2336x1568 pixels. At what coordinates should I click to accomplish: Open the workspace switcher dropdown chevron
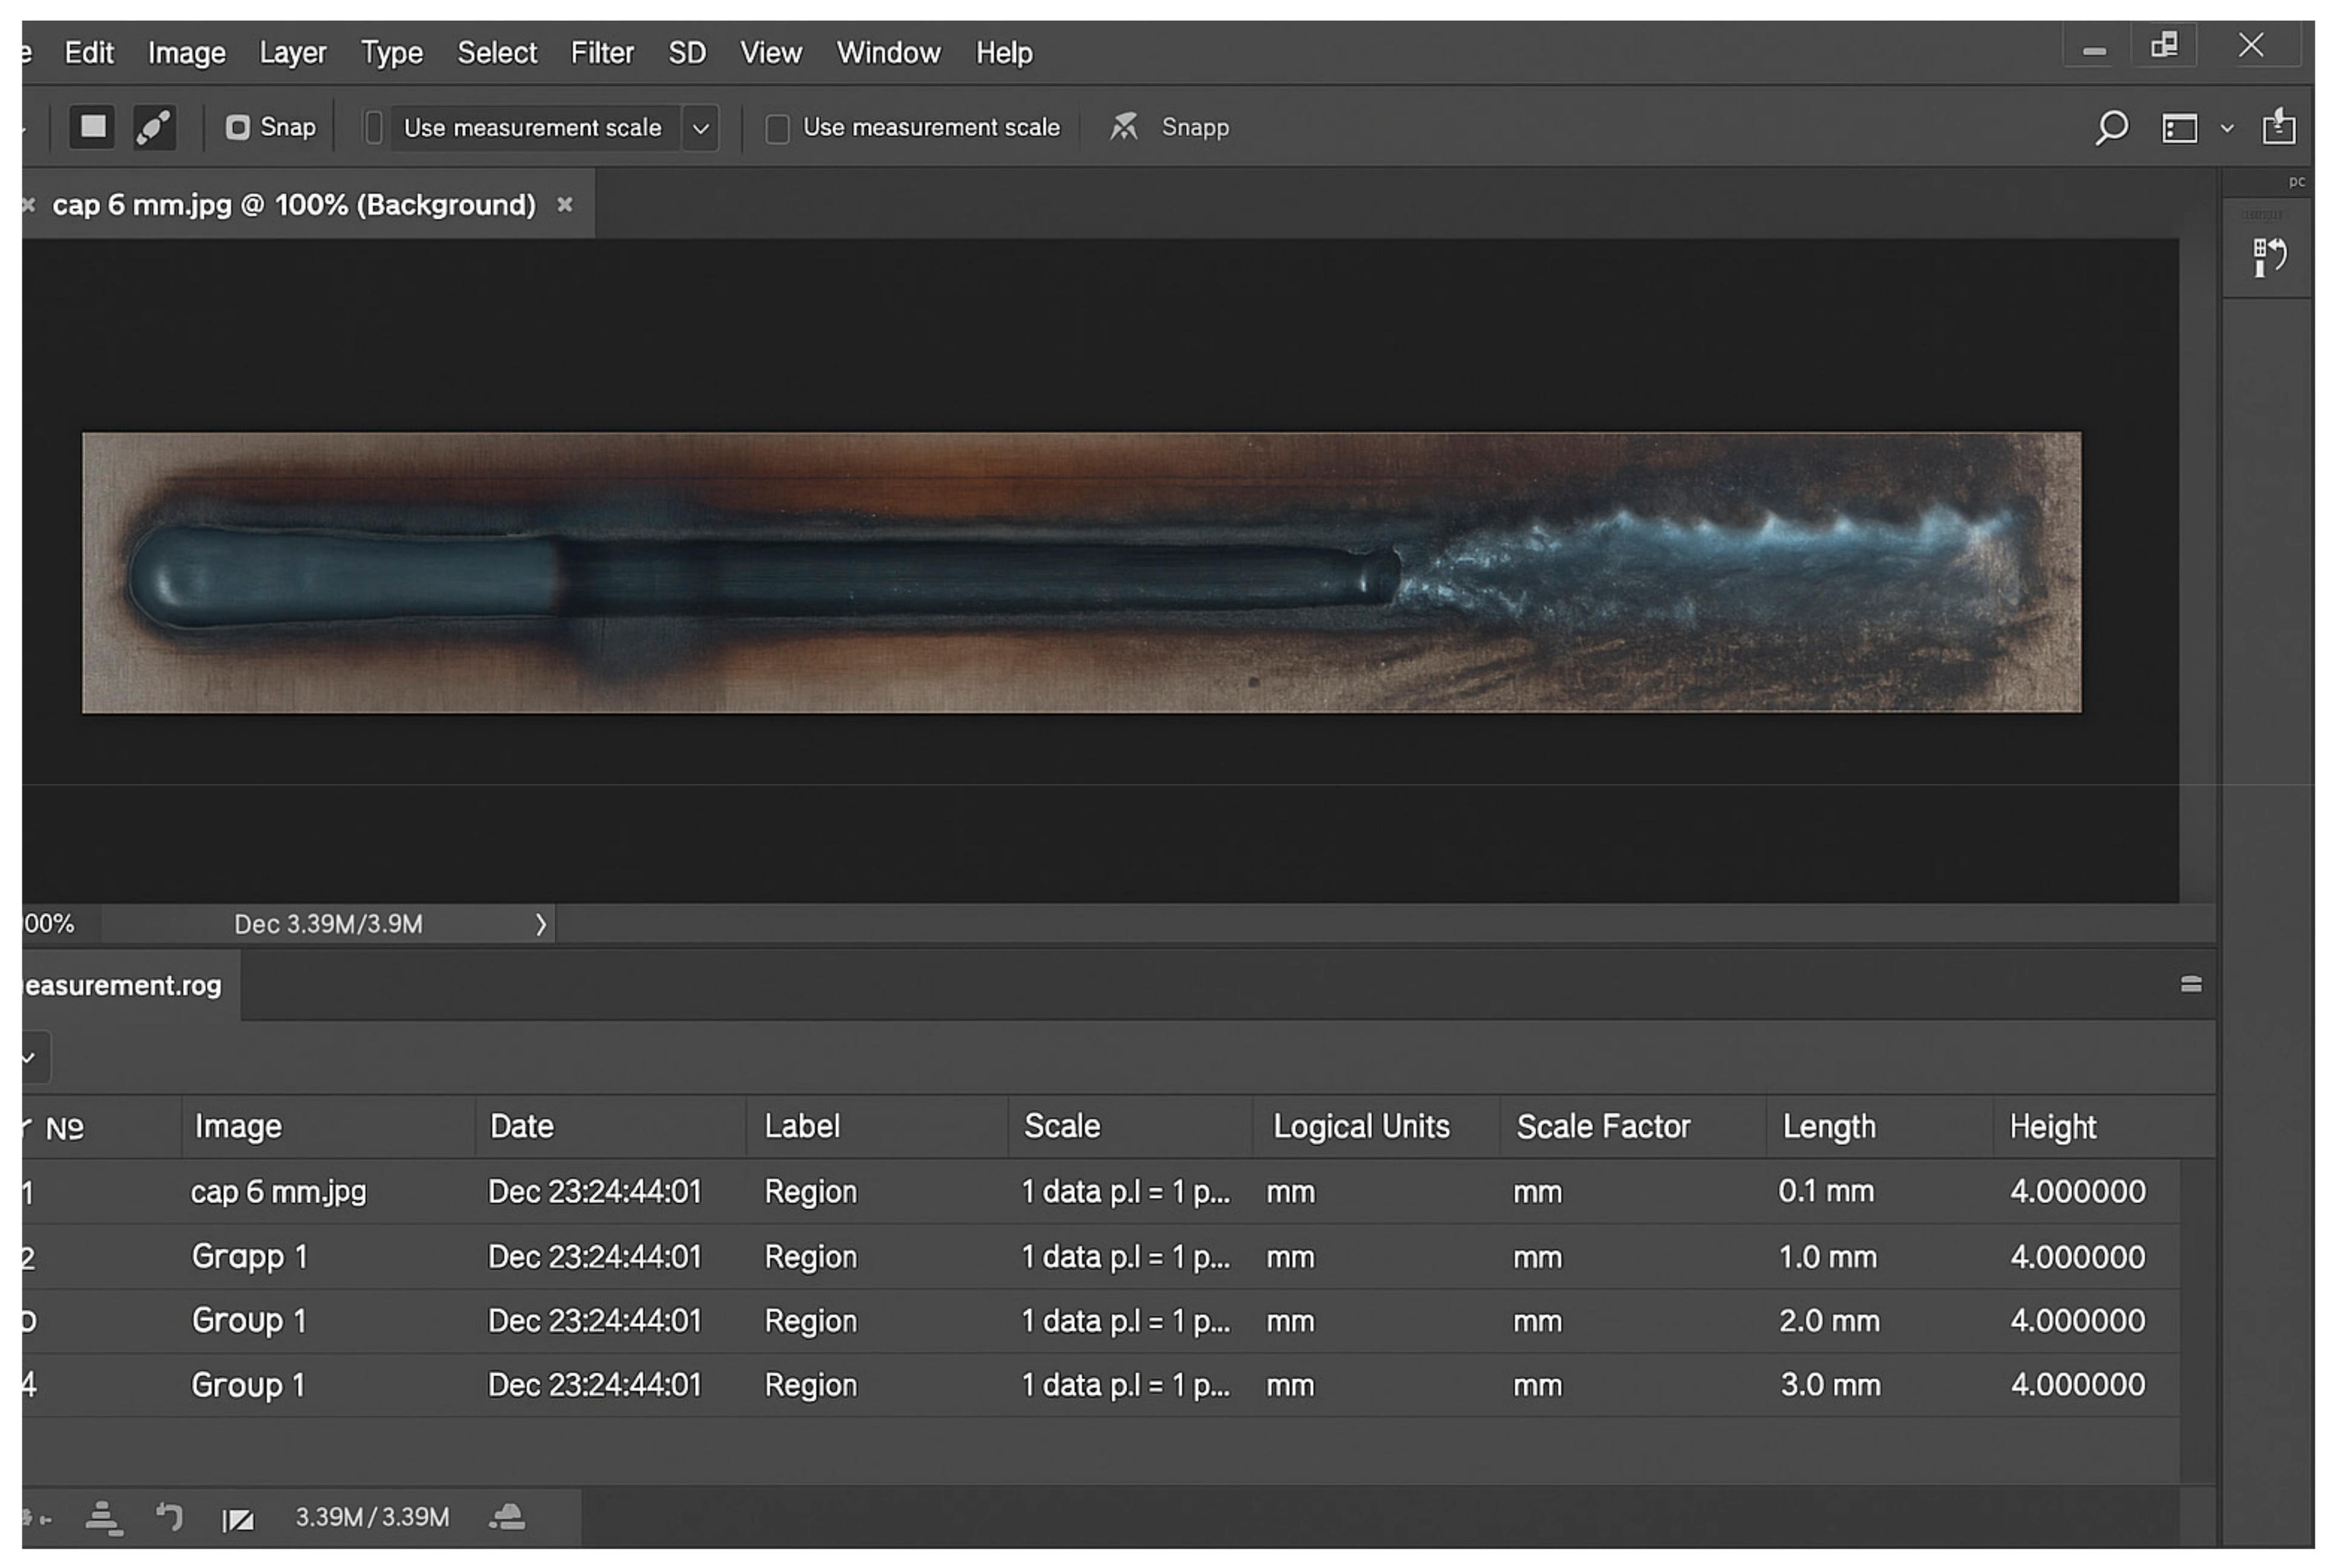point(2226,128)
